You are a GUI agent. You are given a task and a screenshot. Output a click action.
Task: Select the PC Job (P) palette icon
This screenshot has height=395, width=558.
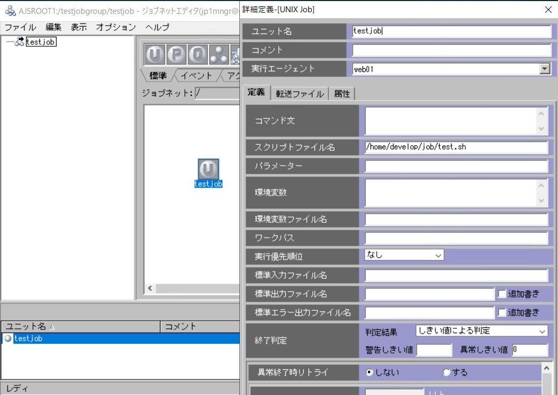pyautogui.click(x=176, y=54)
